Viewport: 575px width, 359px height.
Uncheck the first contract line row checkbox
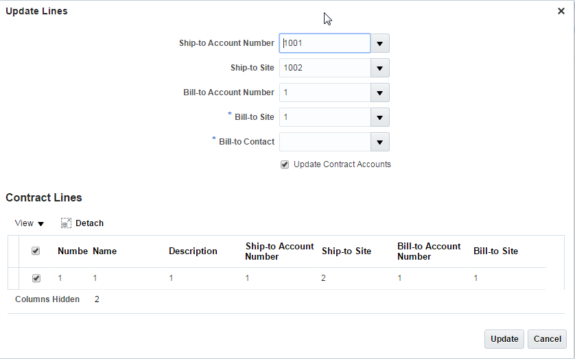[36, 278]
